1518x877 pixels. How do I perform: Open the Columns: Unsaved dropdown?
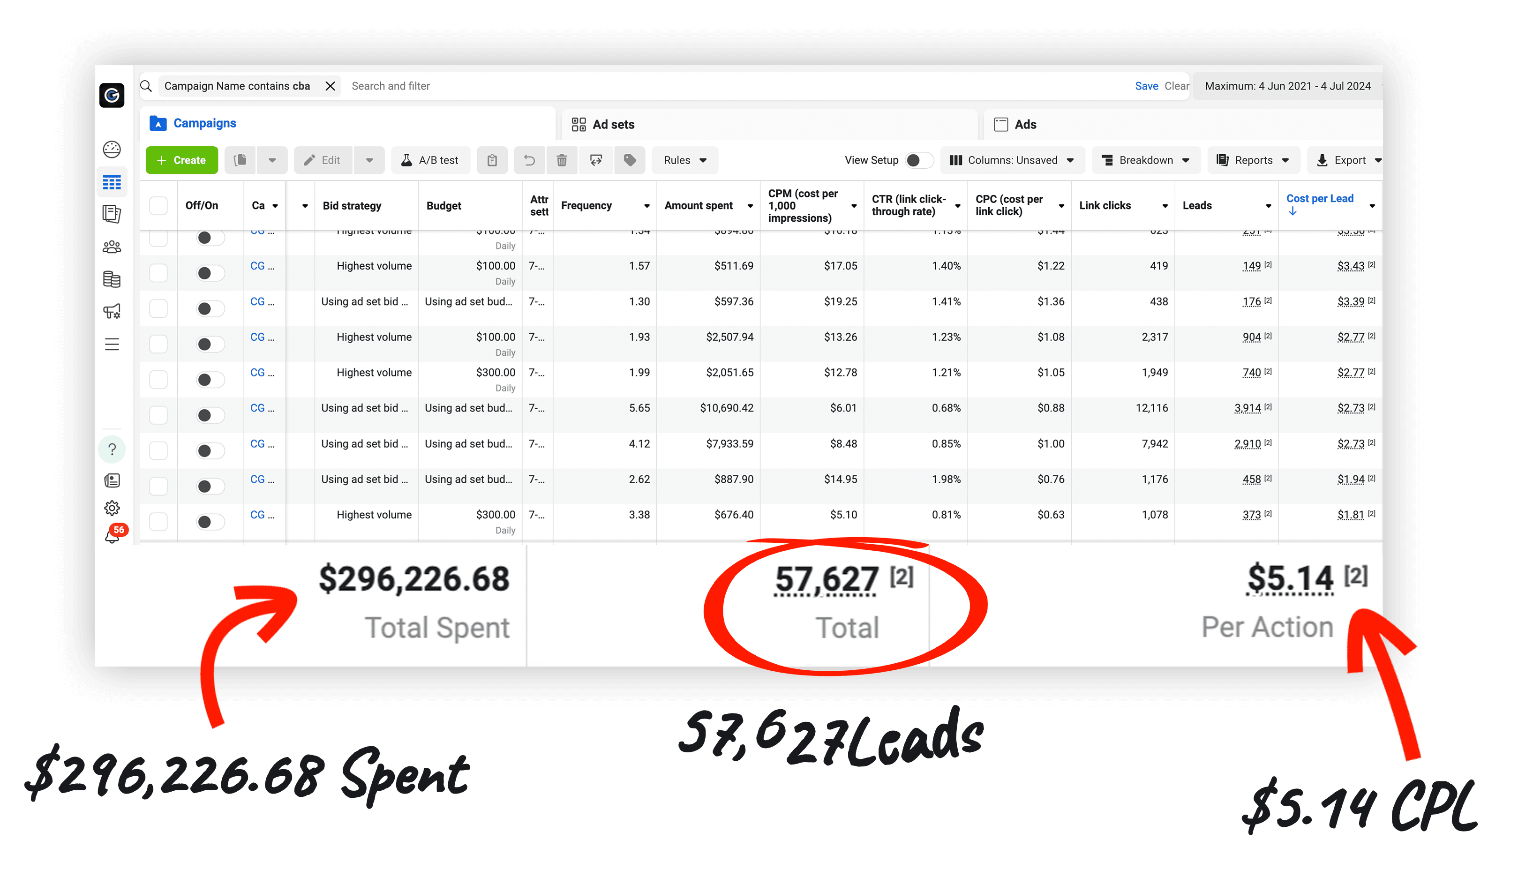click(x=1012, y=160)
